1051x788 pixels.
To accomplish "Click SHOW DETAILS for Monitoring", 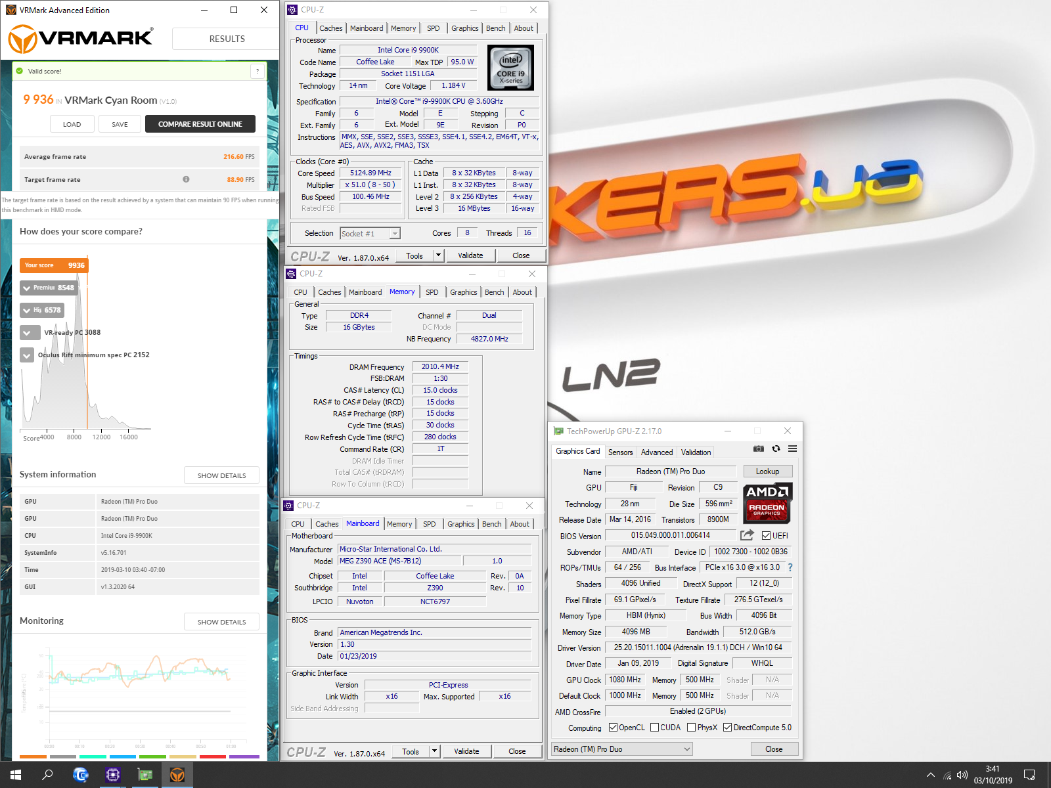I will point(222,622).
